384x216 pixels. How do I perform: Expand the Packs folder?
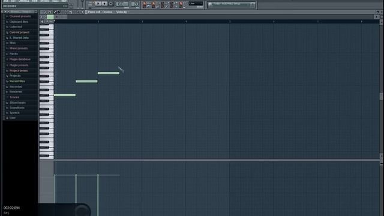coord(13,53)
